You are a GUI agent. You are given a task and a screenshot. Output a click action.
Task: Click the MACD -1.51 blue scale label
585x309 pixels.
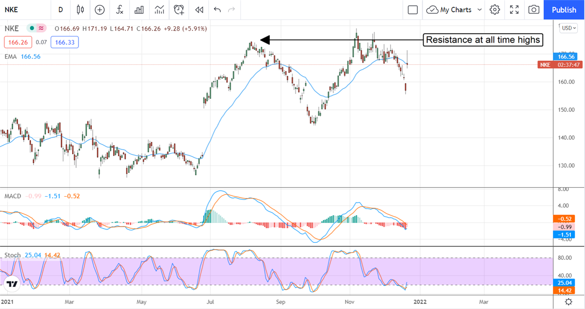pyautogui.click(x=565, y=235)
